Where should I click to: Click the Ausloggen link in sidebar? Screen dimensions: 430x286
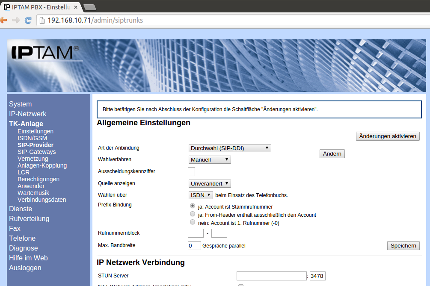25,268
